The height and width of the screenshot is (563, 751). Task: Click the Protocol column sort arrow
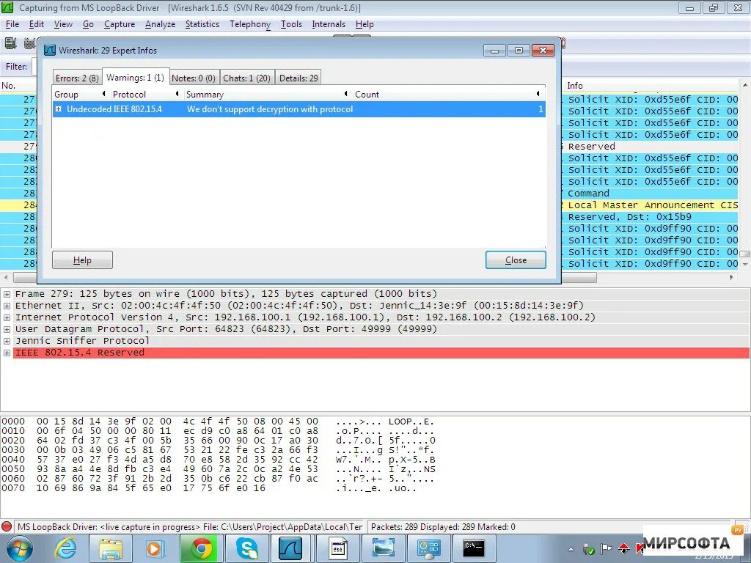pos(177,94)
